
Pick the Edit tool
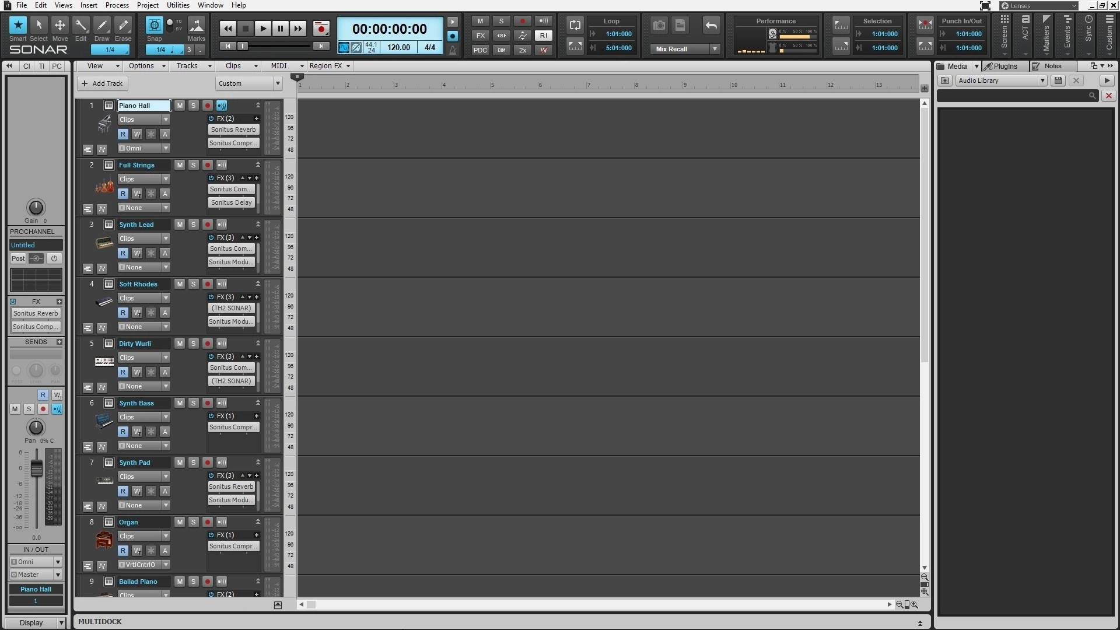click(x=80, y=25)
